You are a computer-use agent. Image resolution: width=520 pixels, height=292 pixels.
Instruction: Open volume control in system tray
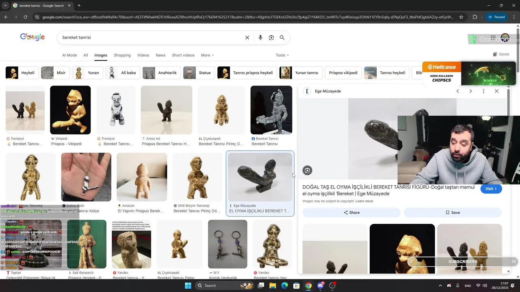point(485,286)
